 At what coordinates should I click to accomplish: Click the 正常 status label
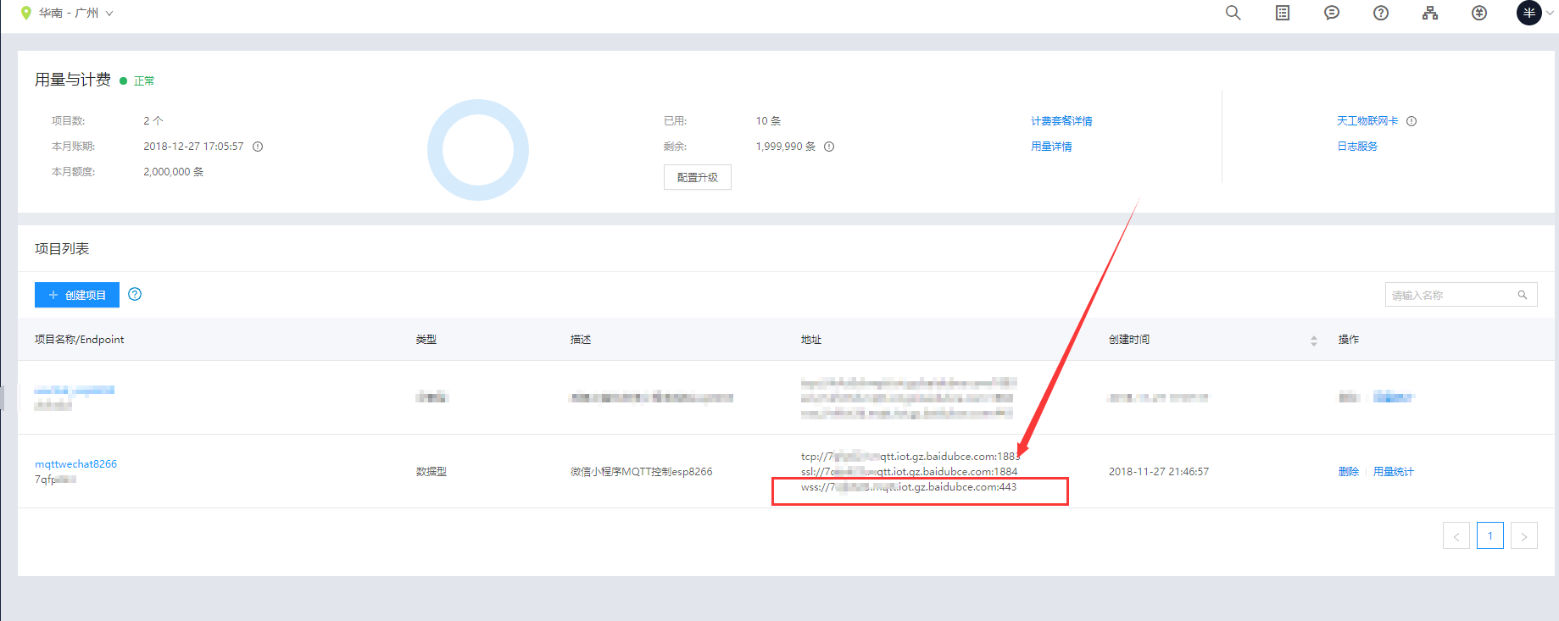144,81
